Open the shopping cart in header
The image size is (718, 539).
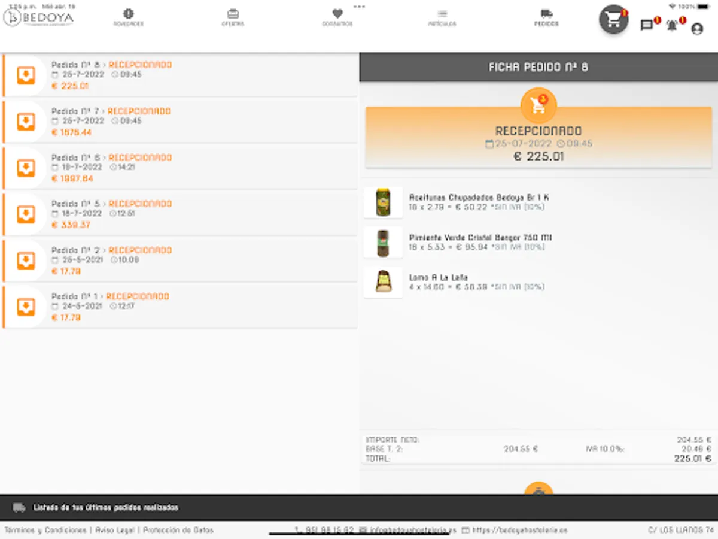click(x=613, y=19)
